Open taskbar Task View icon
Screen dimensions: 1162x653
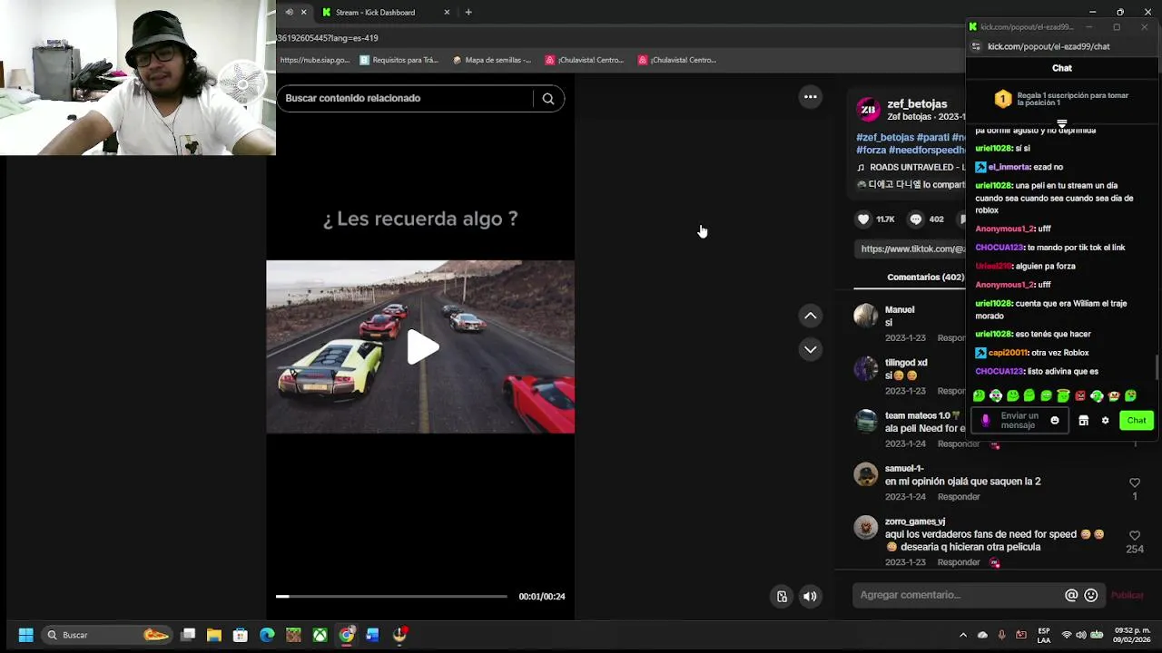point(188,635)
